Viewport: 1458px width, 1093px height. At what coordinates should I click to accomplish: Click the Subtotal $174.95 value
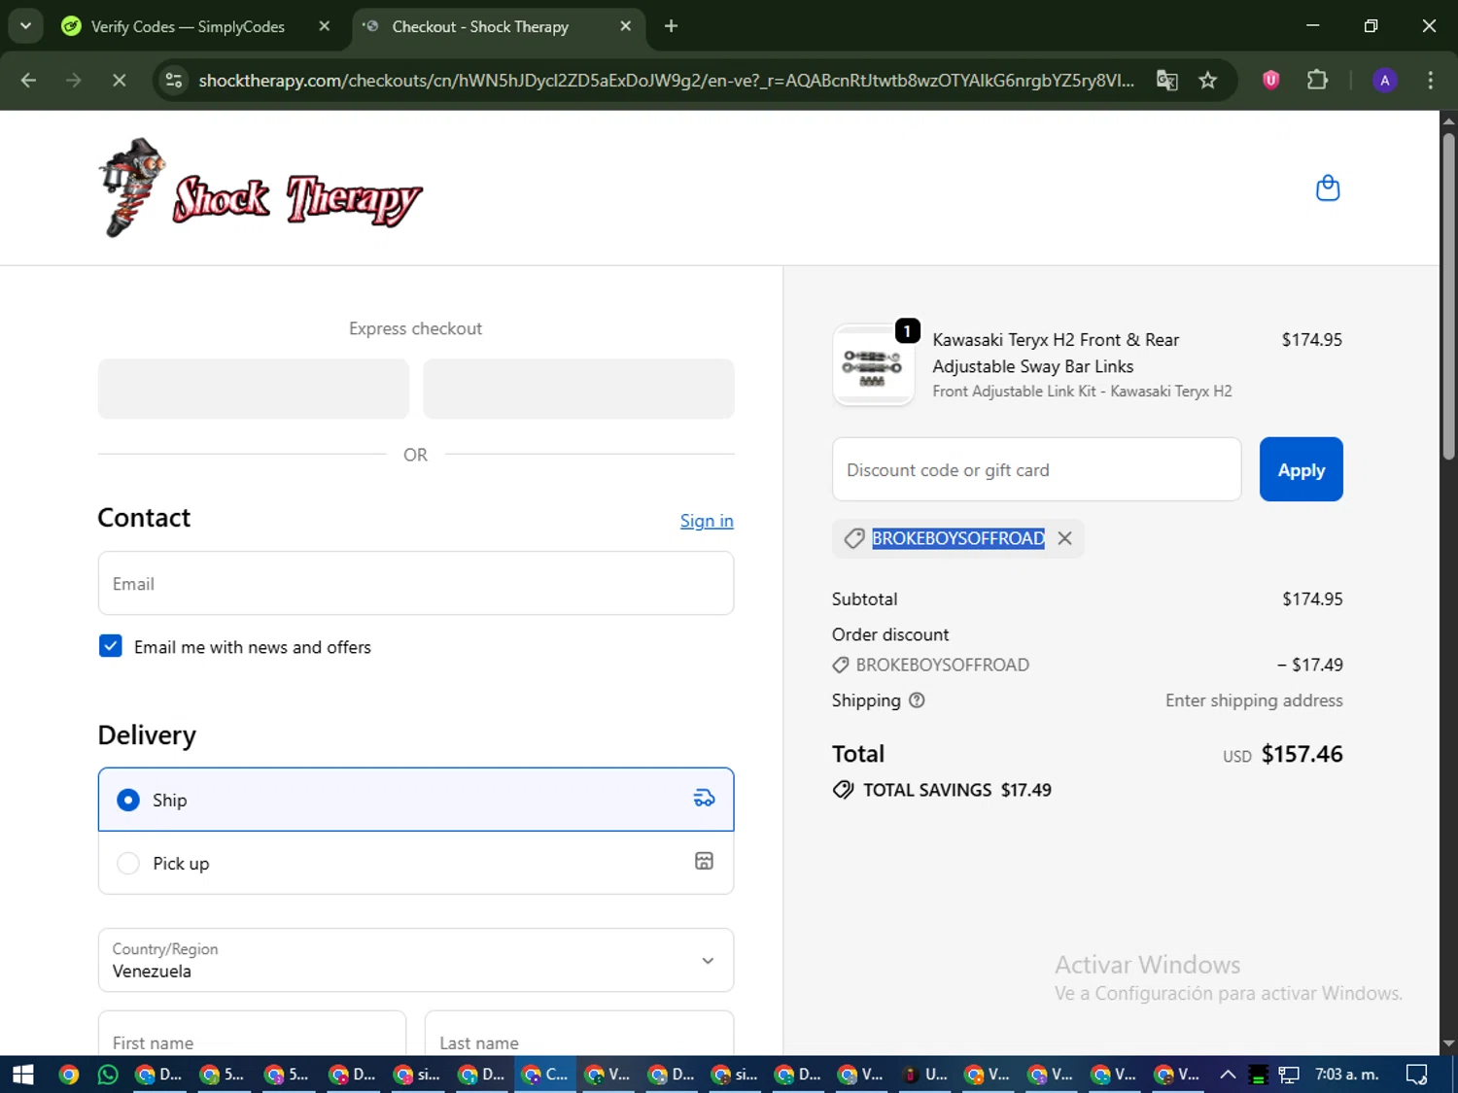(1312, 599)
